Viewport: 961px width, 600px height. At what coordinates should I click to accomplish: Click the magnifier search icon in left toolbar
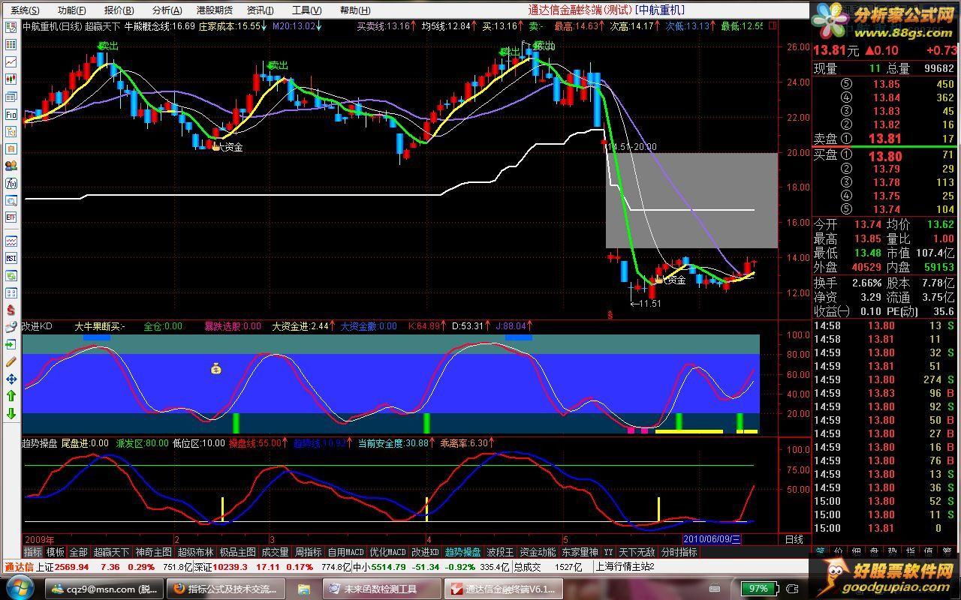tap(11, 201)
